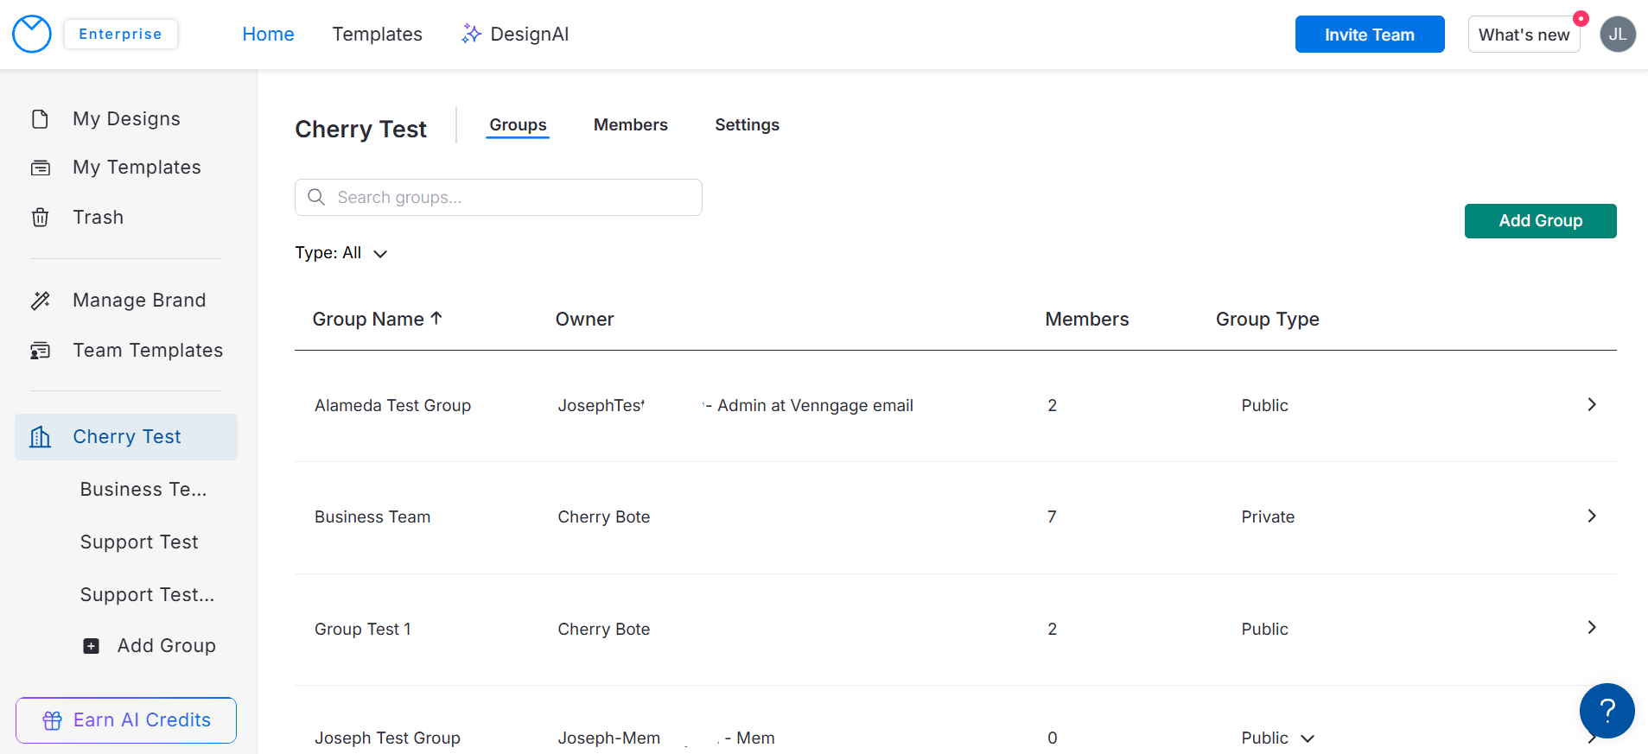Click the Business Team group name in table
This screenshot has height=754, width=1648.
click(x=372, y=516)
